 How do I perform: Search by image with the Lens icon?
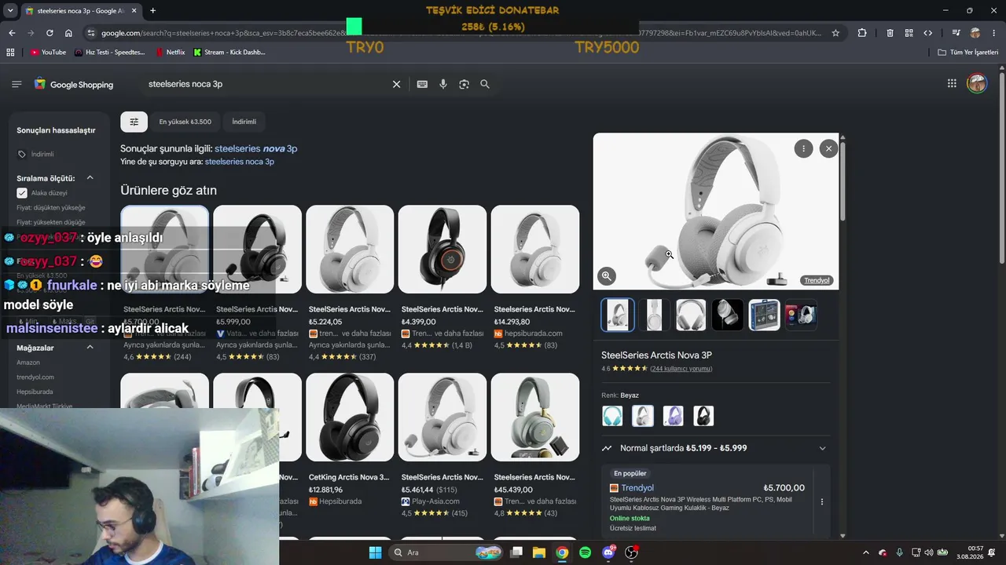pyautogui.click(x=464, y=84)
